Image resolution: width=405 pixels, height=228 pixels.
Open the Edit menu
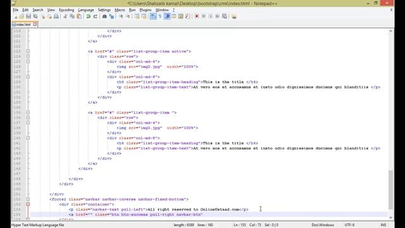[x=25, y=10]
